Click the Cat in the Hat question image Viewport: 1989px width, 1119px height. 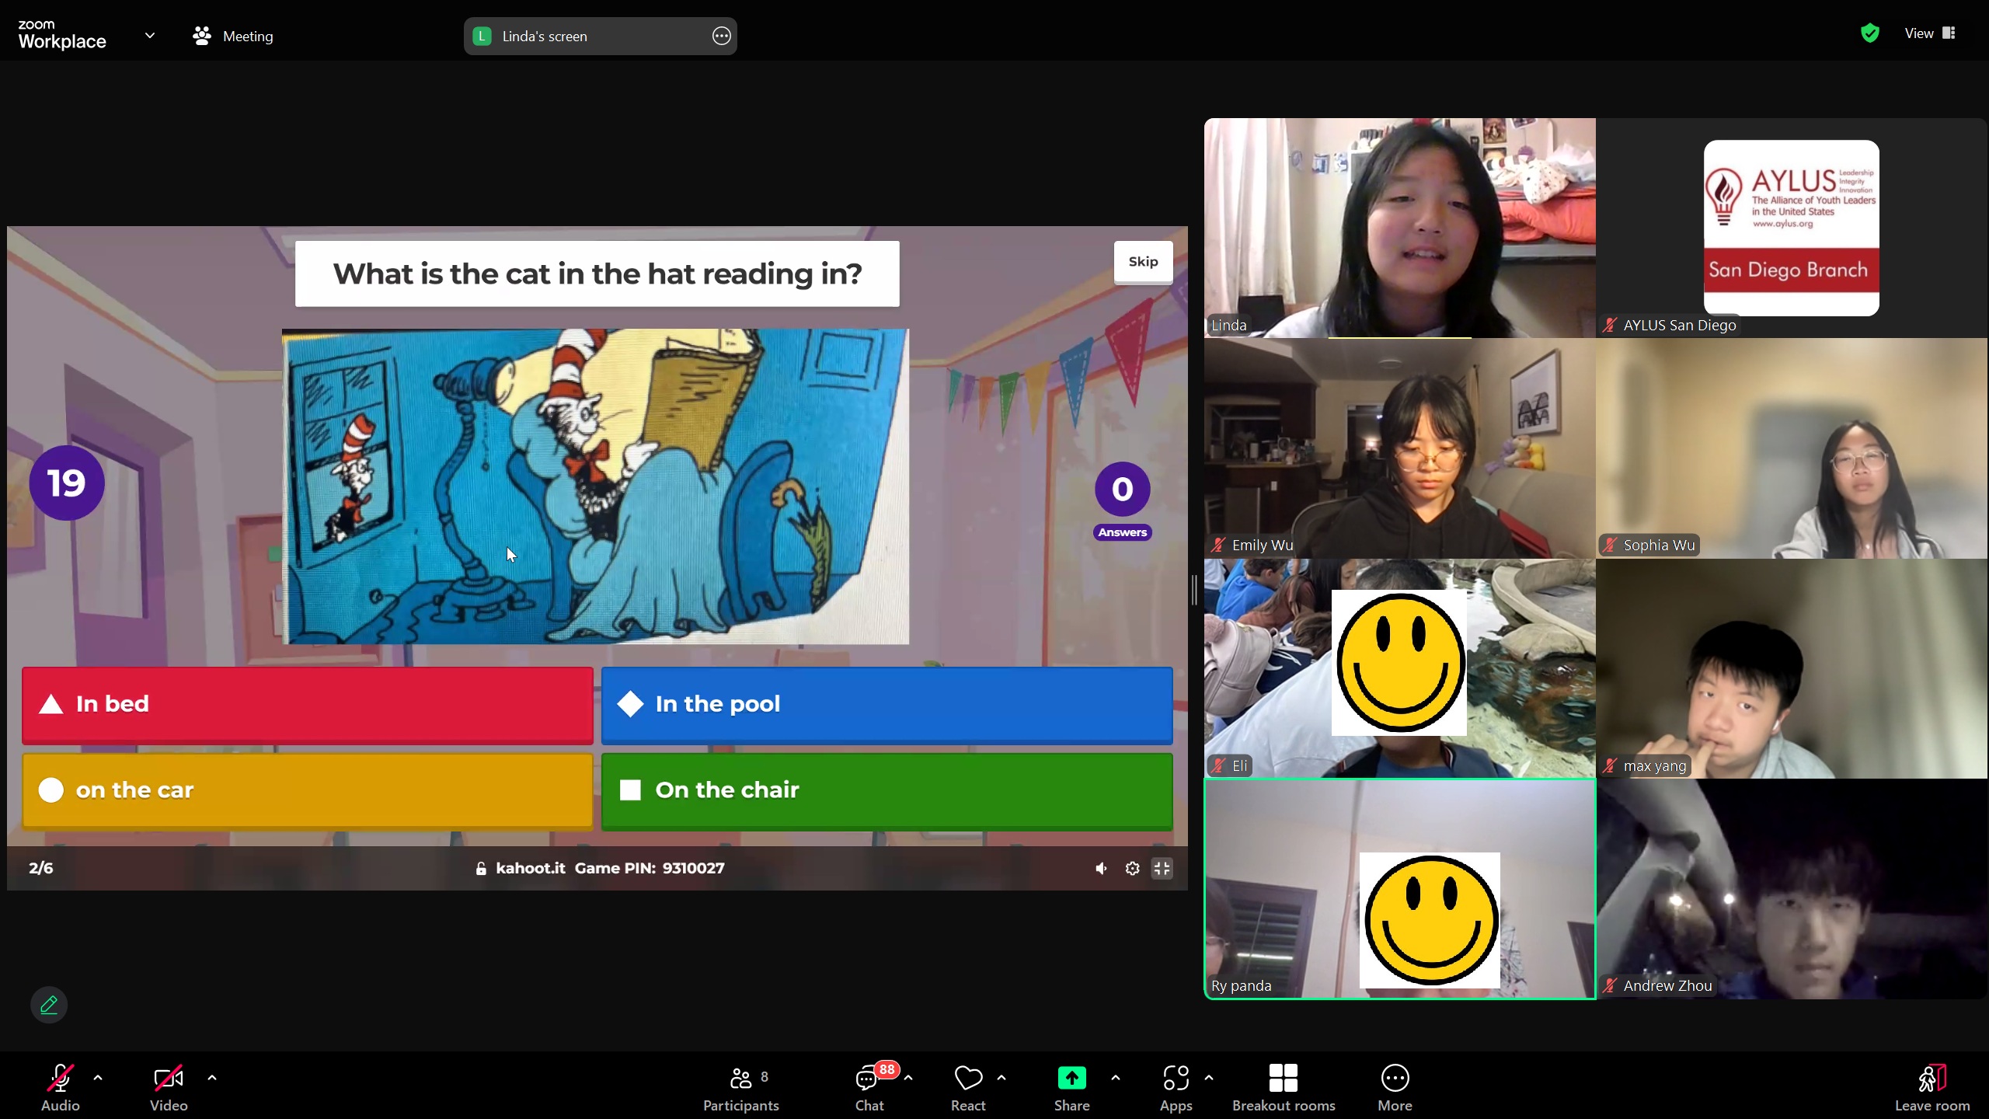(x=595, y=486)
